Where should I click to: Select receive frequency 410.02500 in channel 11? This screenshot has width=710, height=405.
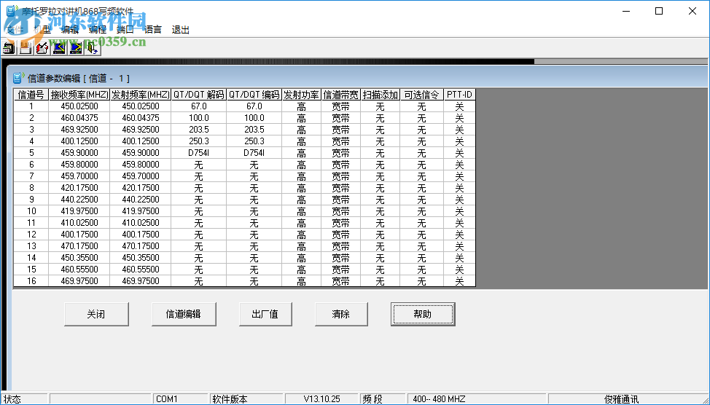(x=79, y=223)
